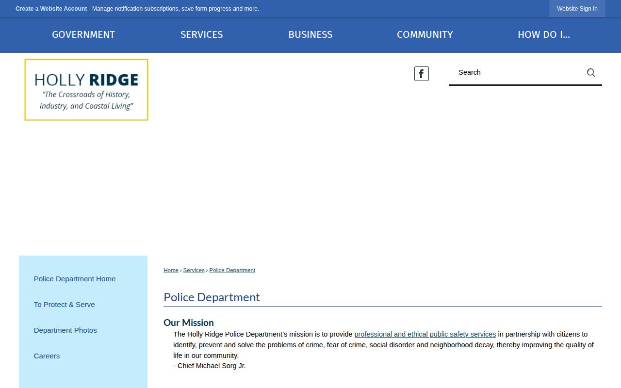
Task: Open the Careers sidebar link
Action: pos(47,356)
